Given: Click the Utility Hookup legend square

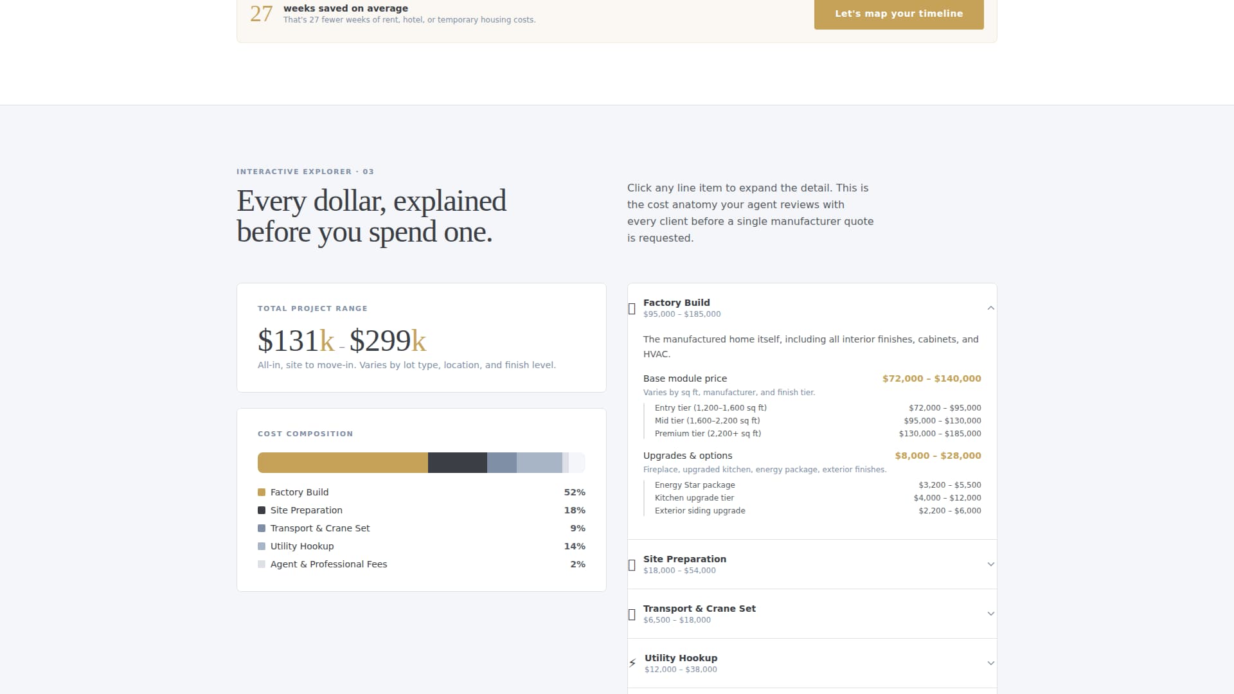Looking at the screenshot, I should point(261,546).
